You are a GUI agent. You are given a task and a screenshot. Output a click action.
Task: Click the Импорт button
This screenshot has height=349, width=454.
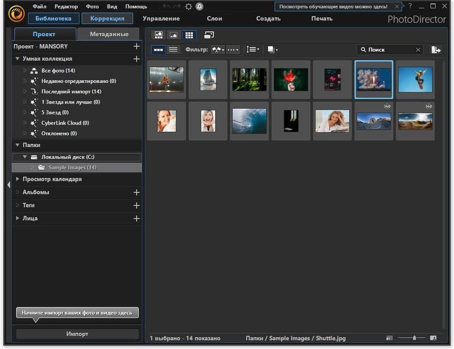[x=77, y=334]
